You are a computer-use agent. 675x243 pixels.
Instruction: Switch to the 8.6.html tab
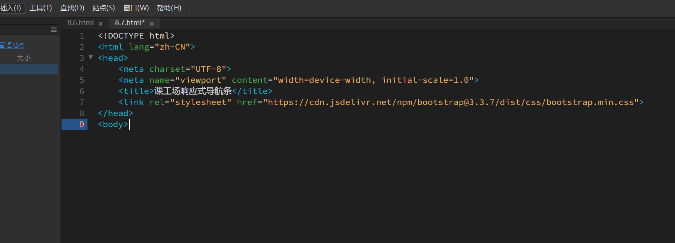click(81, 23)
